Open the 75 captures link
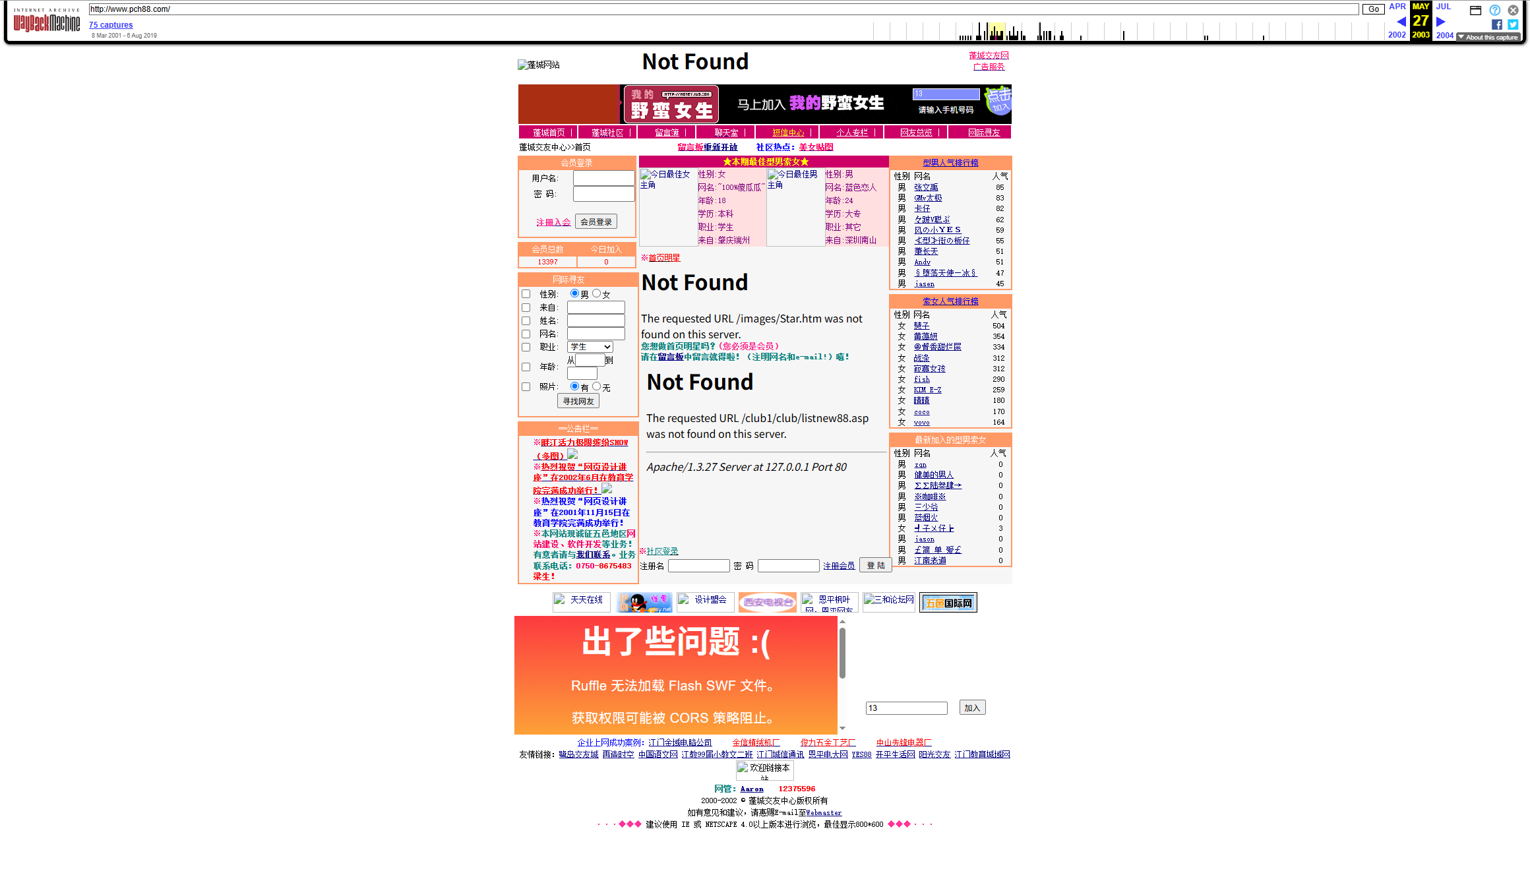This screenshot has width=1530, height=879. pos(111,25)
